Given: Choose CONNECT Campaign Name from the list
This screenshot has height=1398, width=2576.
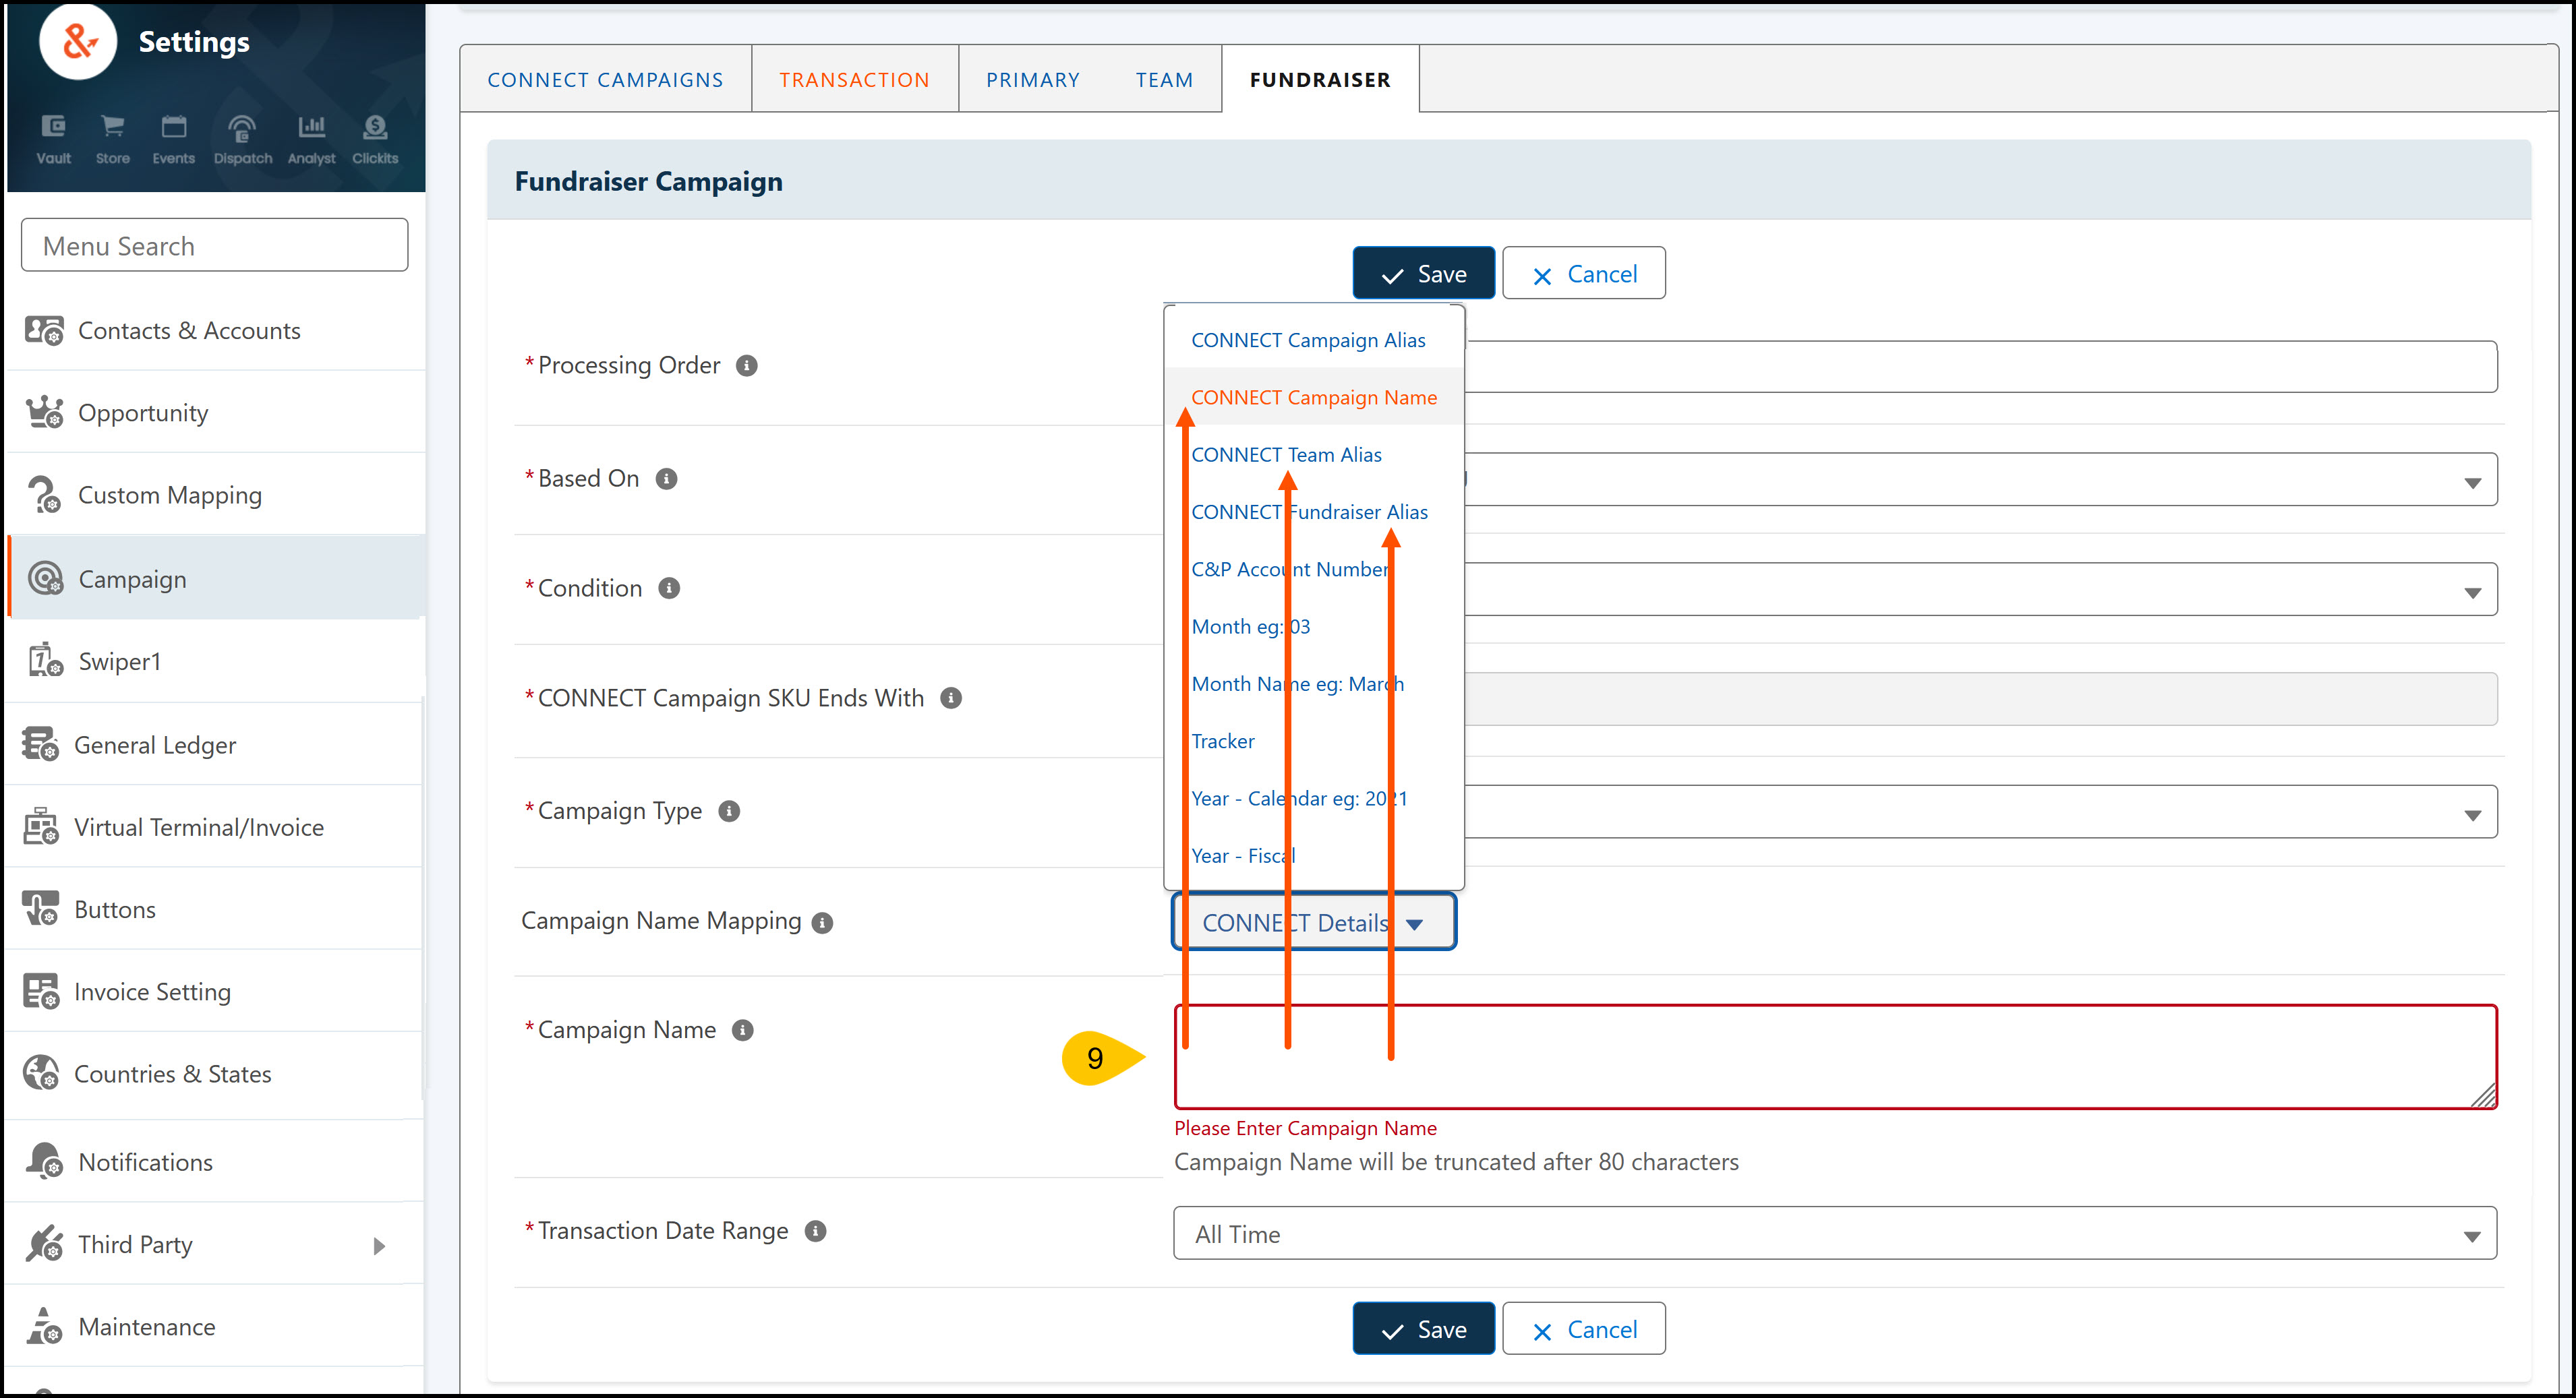Looking at the screenshot, I should coord(1314,398).
